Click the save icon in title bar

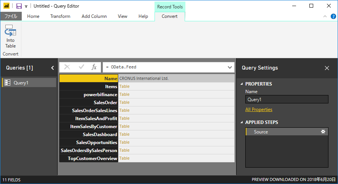coord(19,6)
